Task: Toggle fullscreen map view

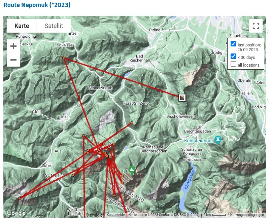Action: click(256, 26)
